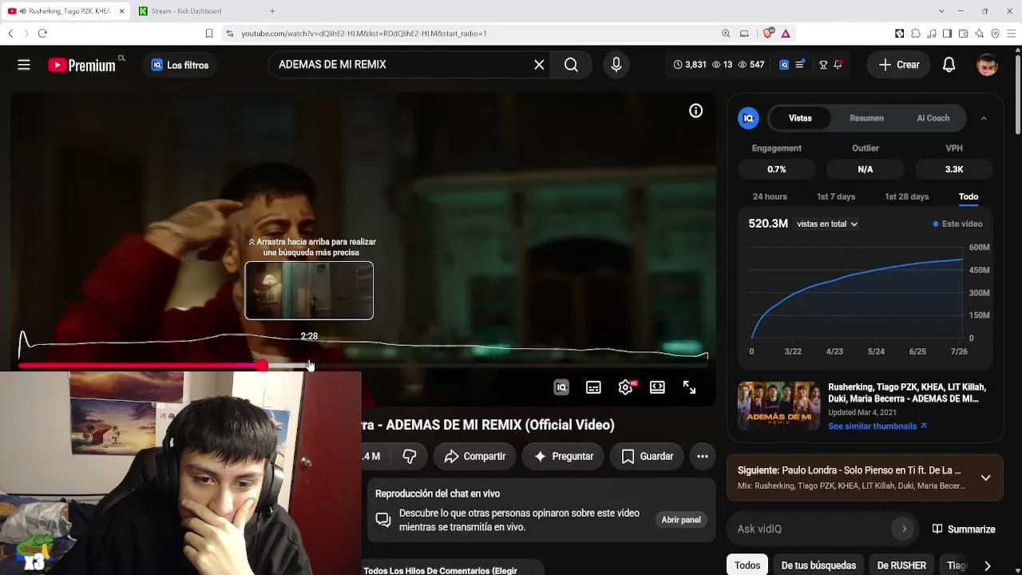Run search with the magnifier button
The height and width of the screenshot is (575, 1022).
pyautogui.click(x=571, y=65)
